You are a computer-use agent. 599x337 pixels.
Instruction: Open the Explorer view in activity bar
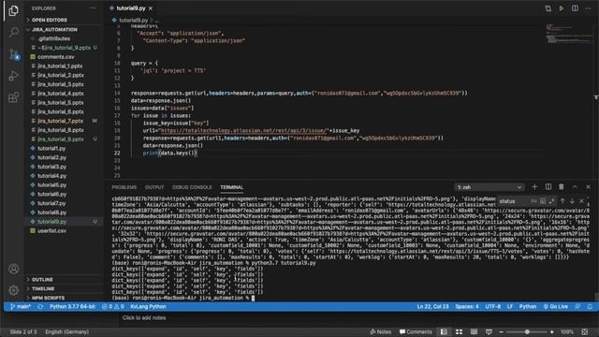pos(13,10)
